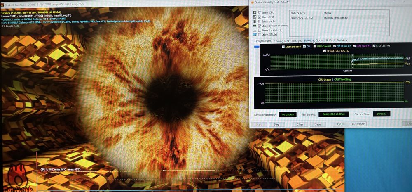The image size is (412, 192).
Task: Click the temperature graph area
Action: [337, 62]
